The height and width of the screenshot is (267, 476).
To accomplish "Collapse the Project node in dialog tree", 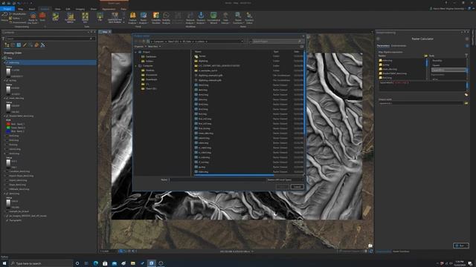I will (136, 52).
